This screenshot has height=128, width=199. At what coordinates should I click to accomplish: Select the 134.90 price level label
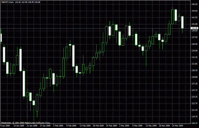(195, 51)
